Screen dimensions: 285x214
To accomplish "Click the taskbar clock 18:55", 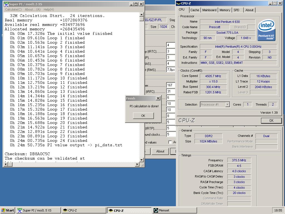I will pos(278,210).
